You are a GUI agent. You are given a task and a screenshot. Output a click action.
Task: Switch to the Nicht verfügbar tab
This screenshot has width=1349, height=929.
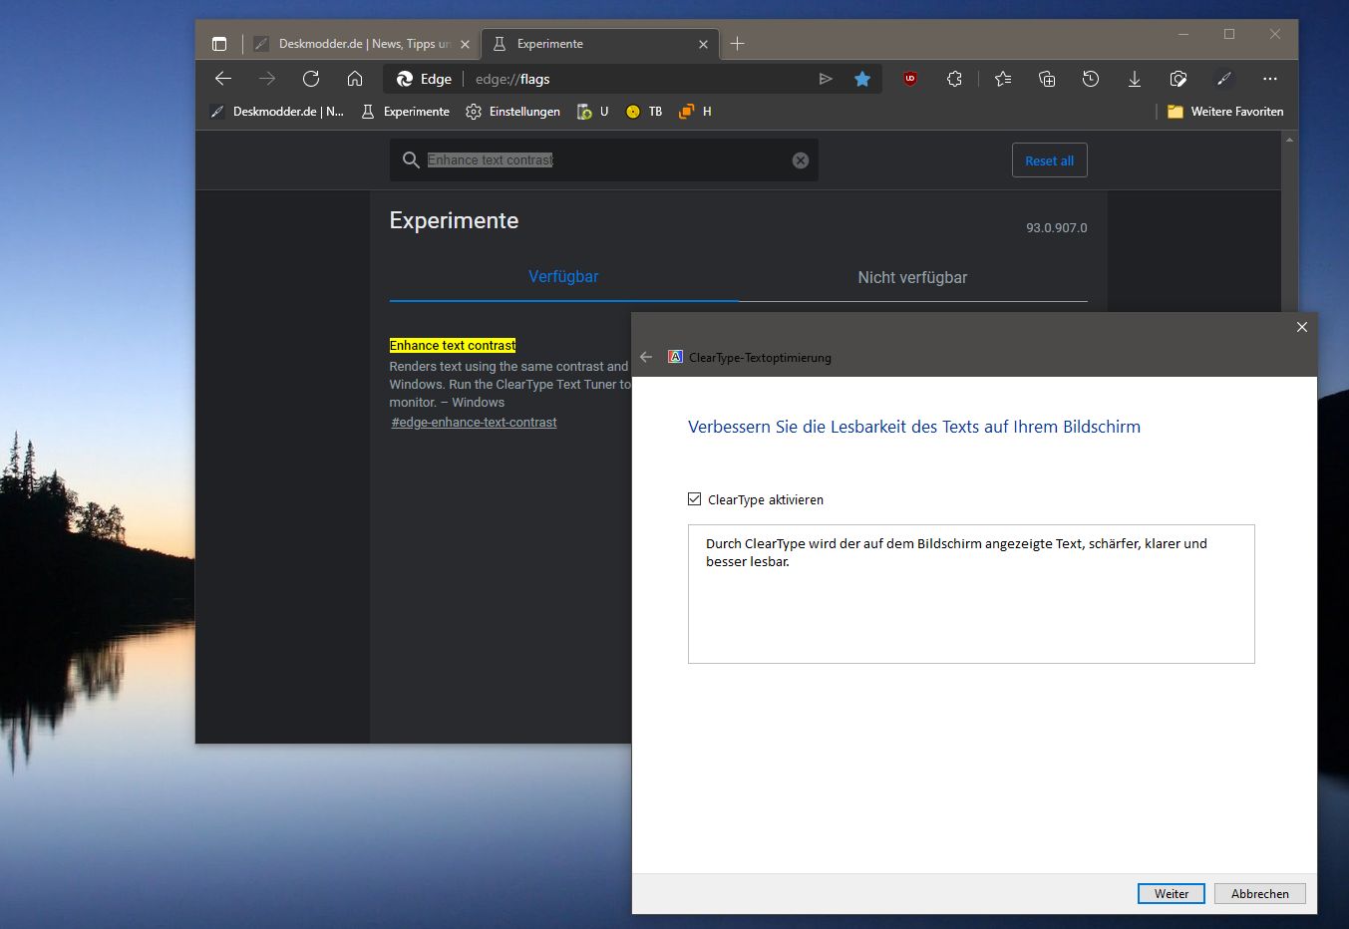(912, 277)
